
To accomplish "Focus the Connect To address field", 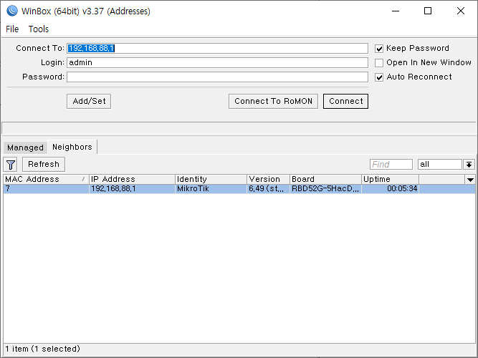I will [217, 48].
